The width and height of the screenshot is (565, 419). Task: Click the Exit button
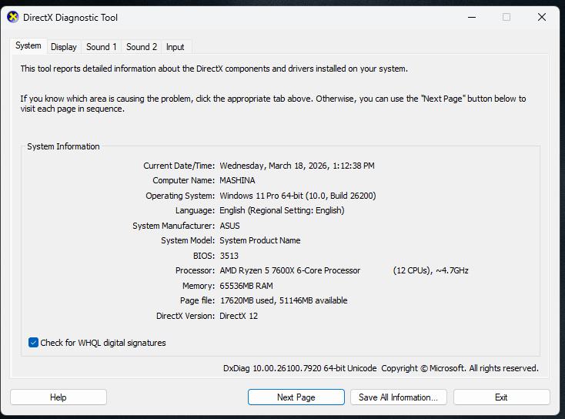pos(502,397)
